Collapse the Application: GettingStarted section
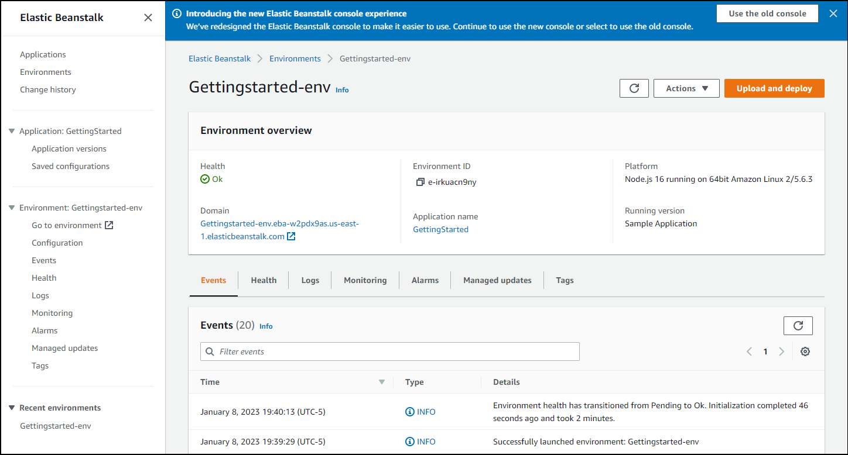848x455 pixels. click(x=12, y=131)
